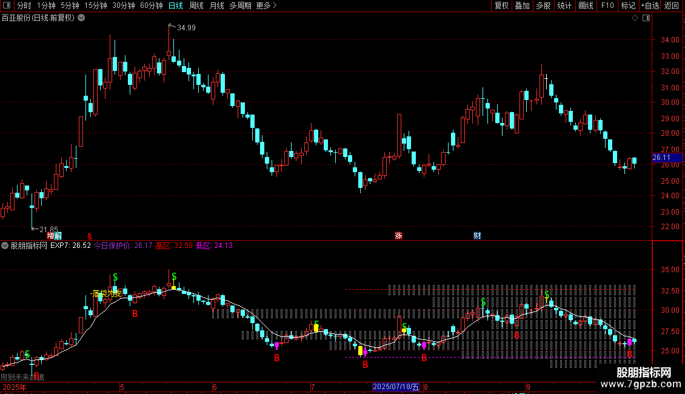Switch to 分时 intraday view
Screen dimensions: 685x394
coord(24,5)
